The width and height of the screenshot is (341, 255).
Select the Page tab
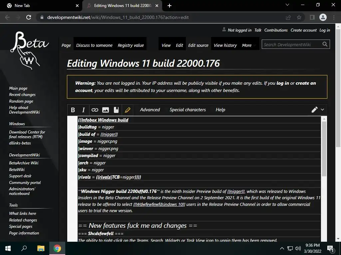pyautogui.click(x=66, y=45)
